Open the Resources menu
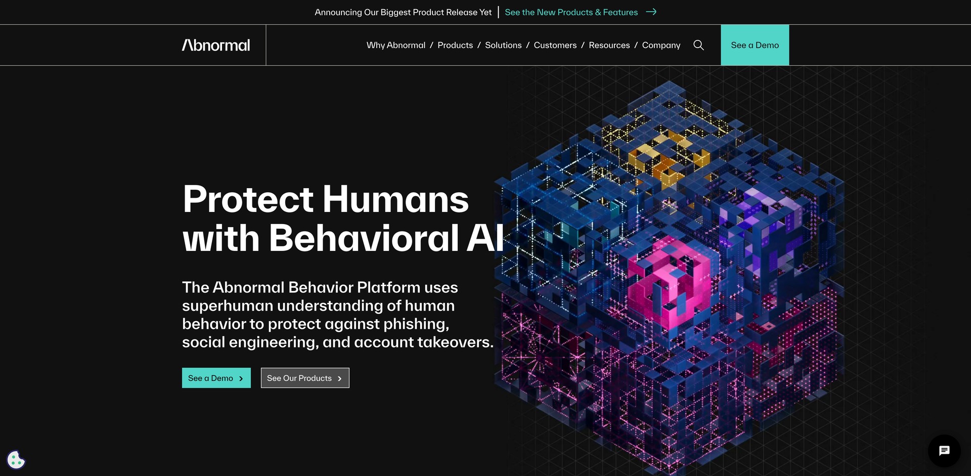Image resolution: width=971 pixels, height=476 pixels. coord(609,45)
